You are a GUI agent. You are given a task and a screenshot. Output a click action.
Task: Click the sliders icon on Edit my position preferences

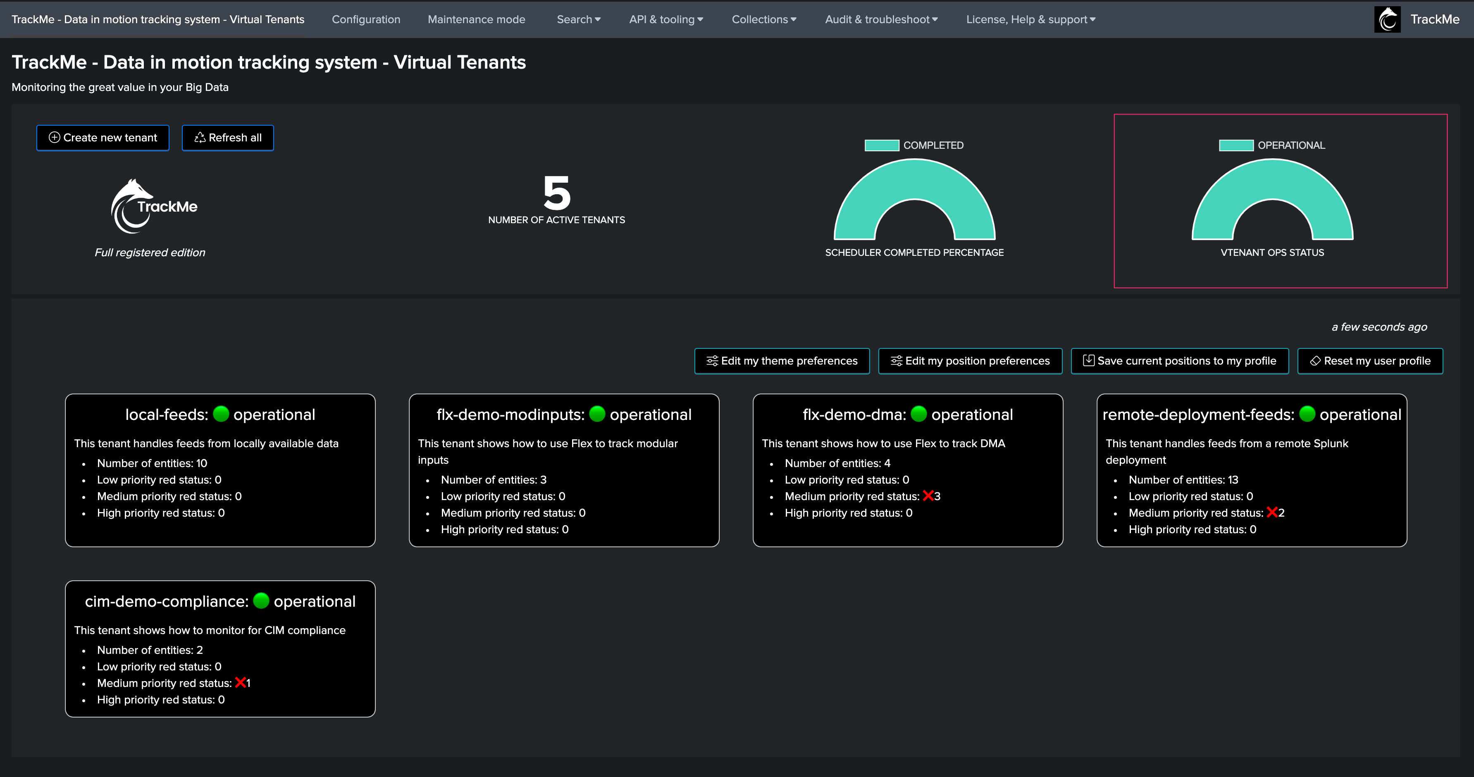click(897, 360)
